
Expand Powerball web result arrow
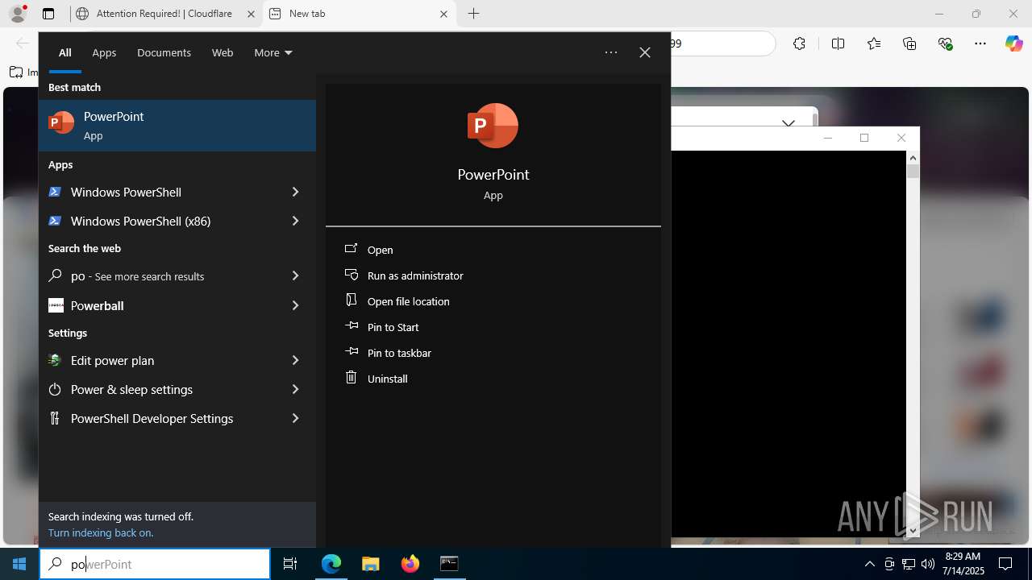[295, 305]
